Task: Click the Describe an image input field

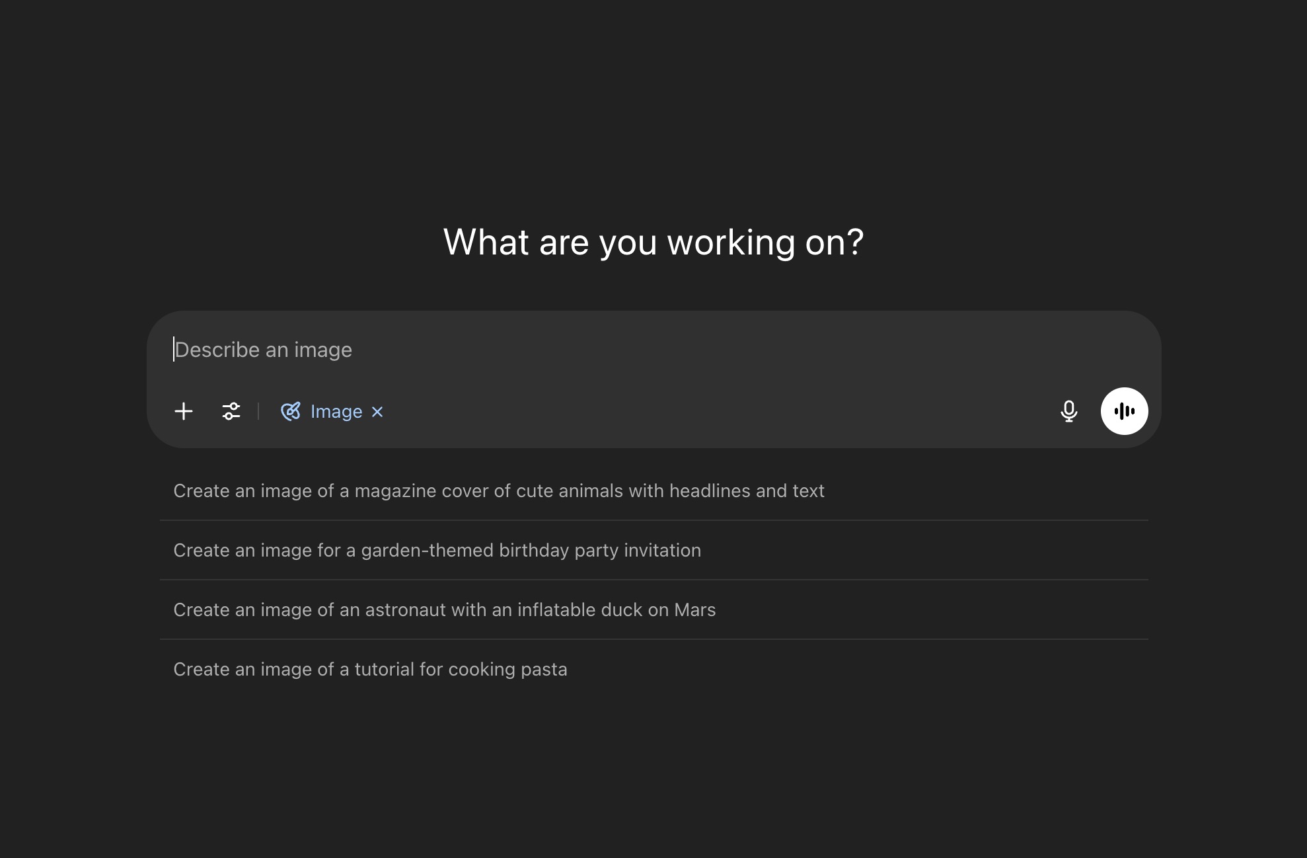Action: pyautogui.click(x=463, y=349)
